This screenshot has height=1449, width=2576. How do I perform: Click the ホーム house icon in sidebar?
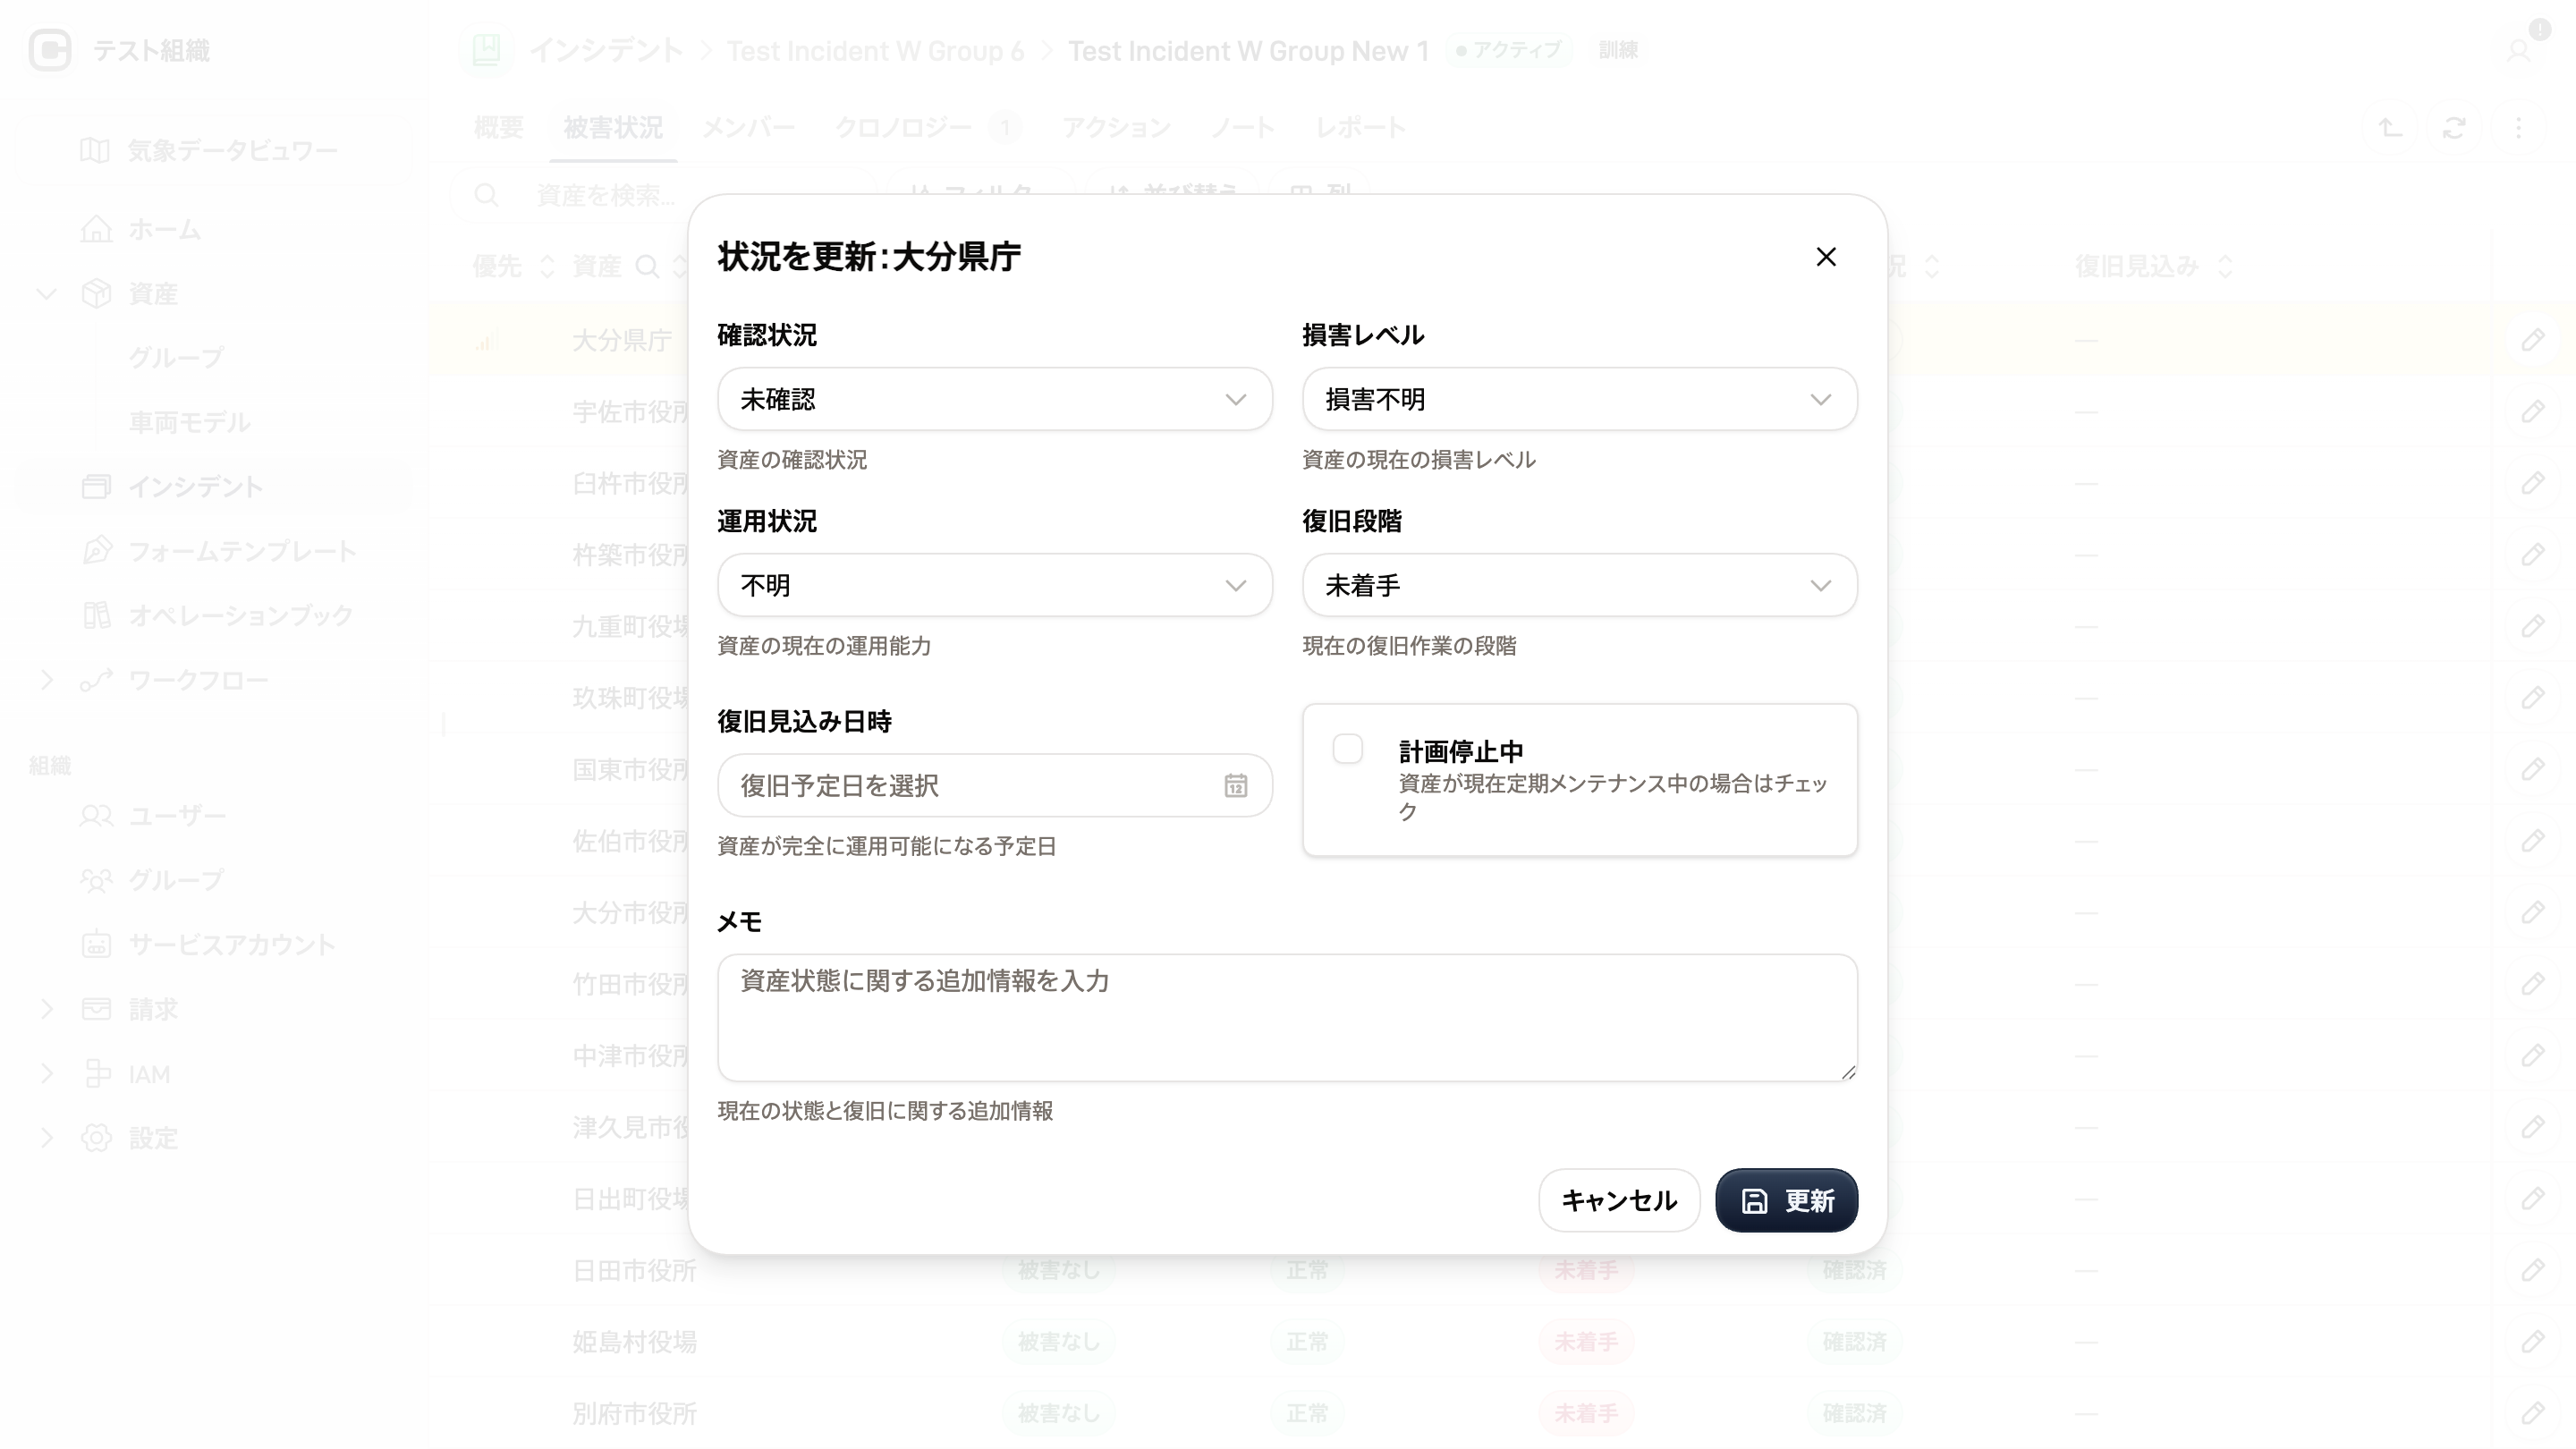96,229
